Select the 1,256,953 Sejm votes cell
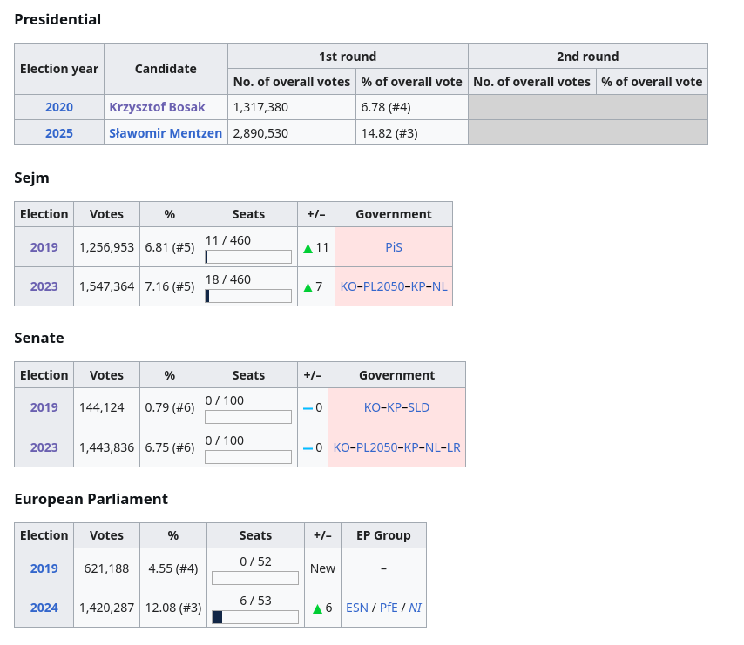 (x=107, y=247)
